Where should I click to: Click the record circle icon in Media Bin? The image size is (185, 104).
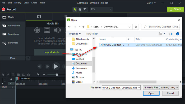tap(37, 30)
